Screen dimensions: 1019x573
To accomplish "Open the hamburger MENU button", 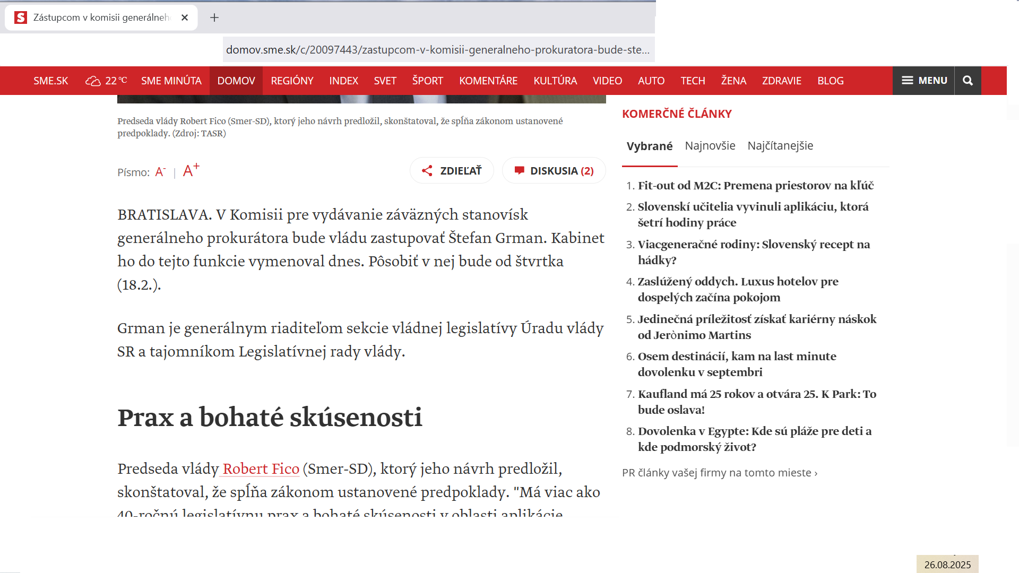I will click(x=923, y=81).
